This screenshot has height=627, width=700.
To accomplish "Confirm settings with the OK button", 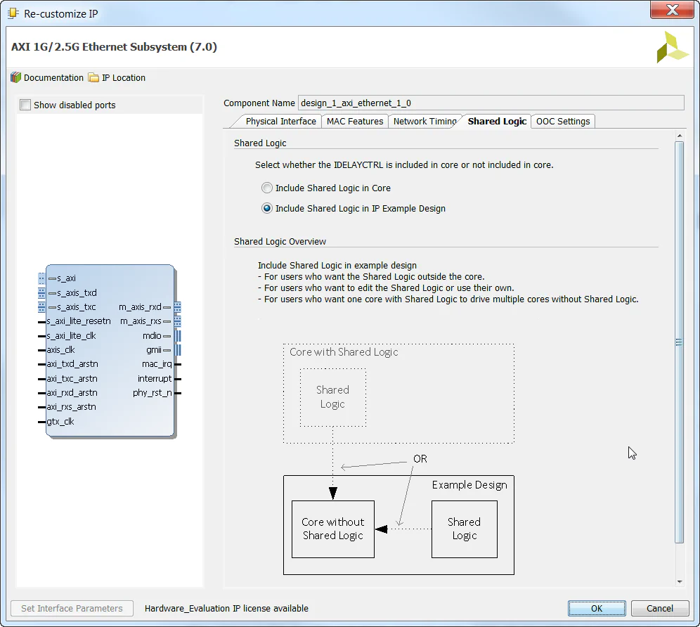I will coord(596,608).
